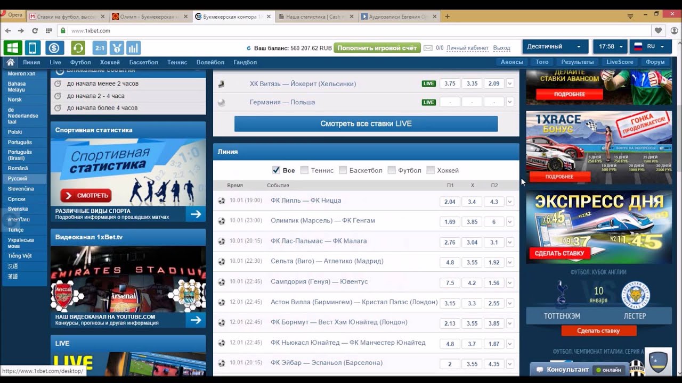This screenshot has width=682, height=383.
Task: Open the Opera menu button
Action: click(12, 15)
